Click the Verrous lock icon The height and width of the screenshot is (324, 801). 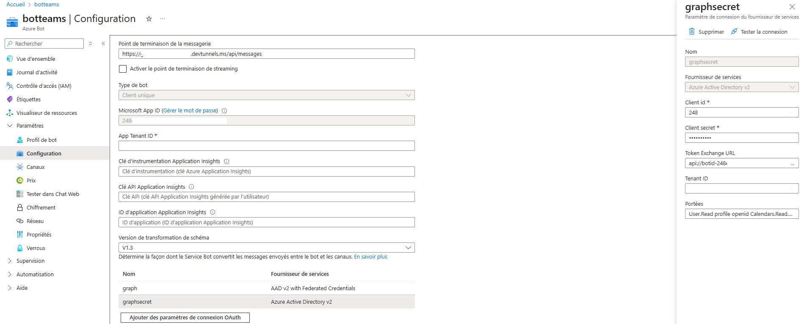pos(20,248)
